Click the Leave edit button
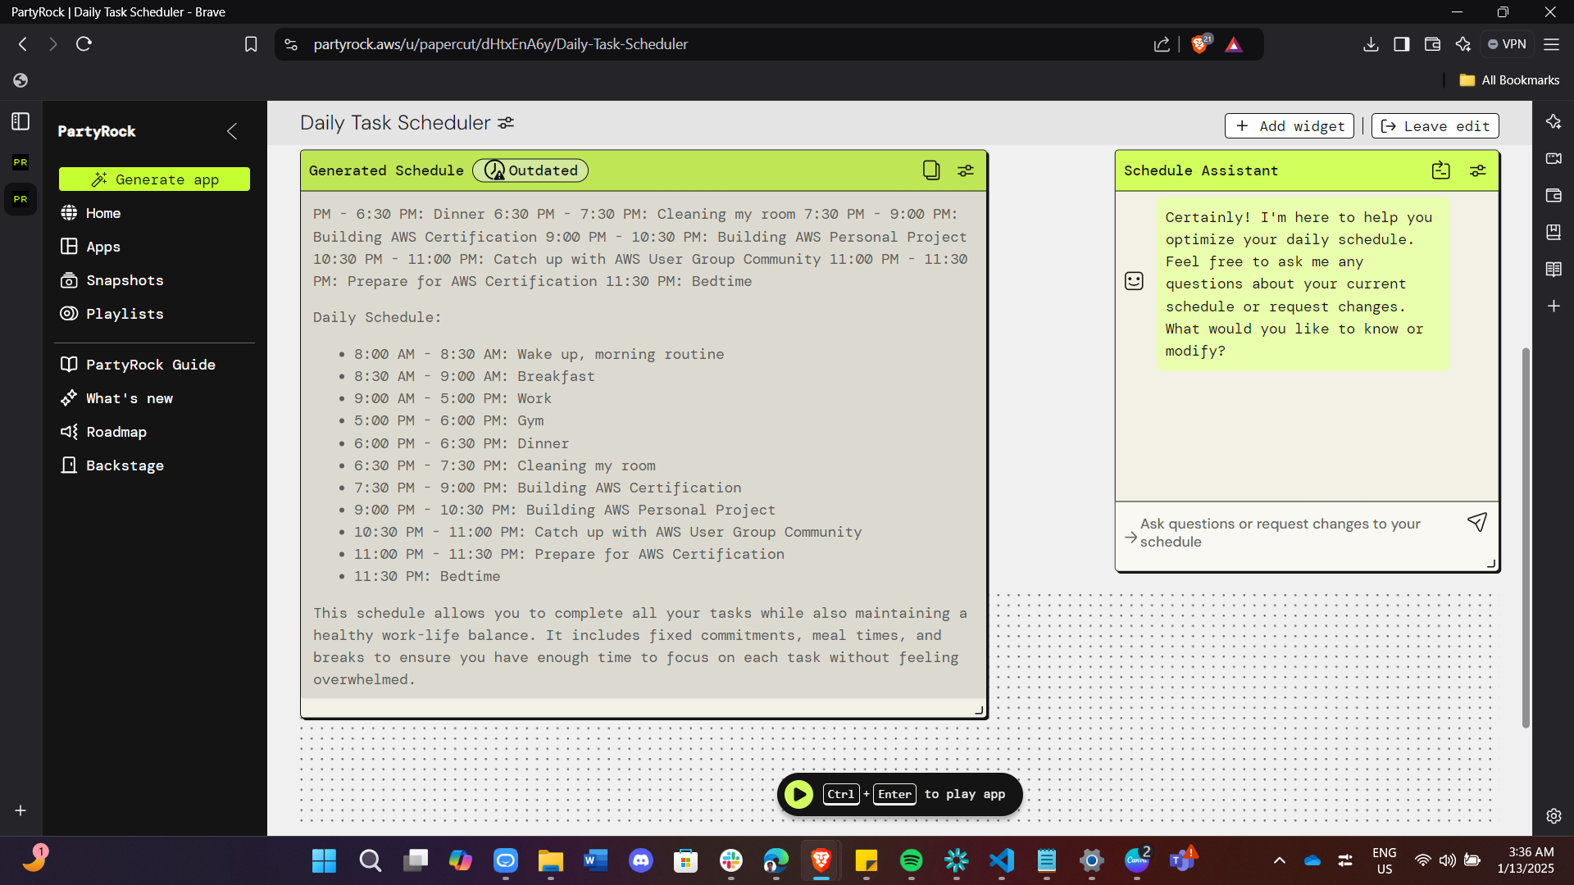Screen dimensions: 1574x885 pos(1434,125)
